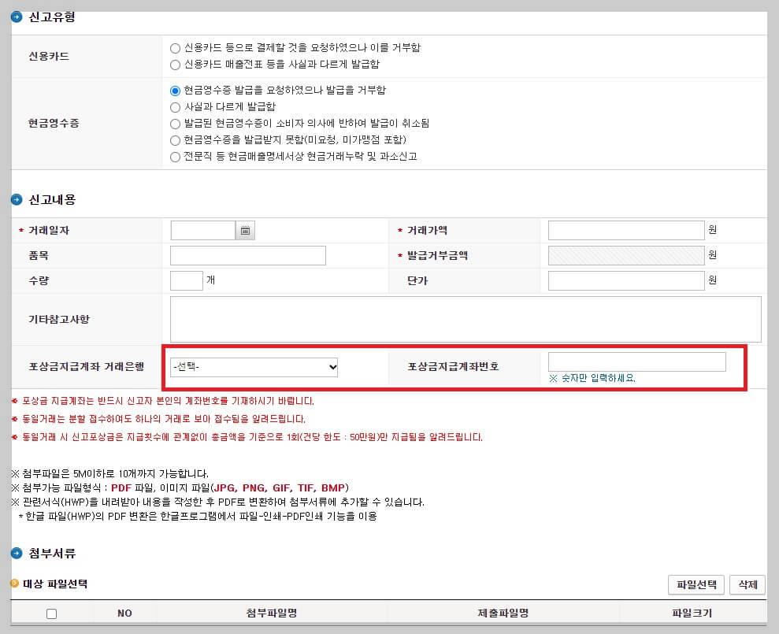Click the 거래가액 amount input field
The height and width of the screenshot is (634, 779).
[x=626, y=230]
